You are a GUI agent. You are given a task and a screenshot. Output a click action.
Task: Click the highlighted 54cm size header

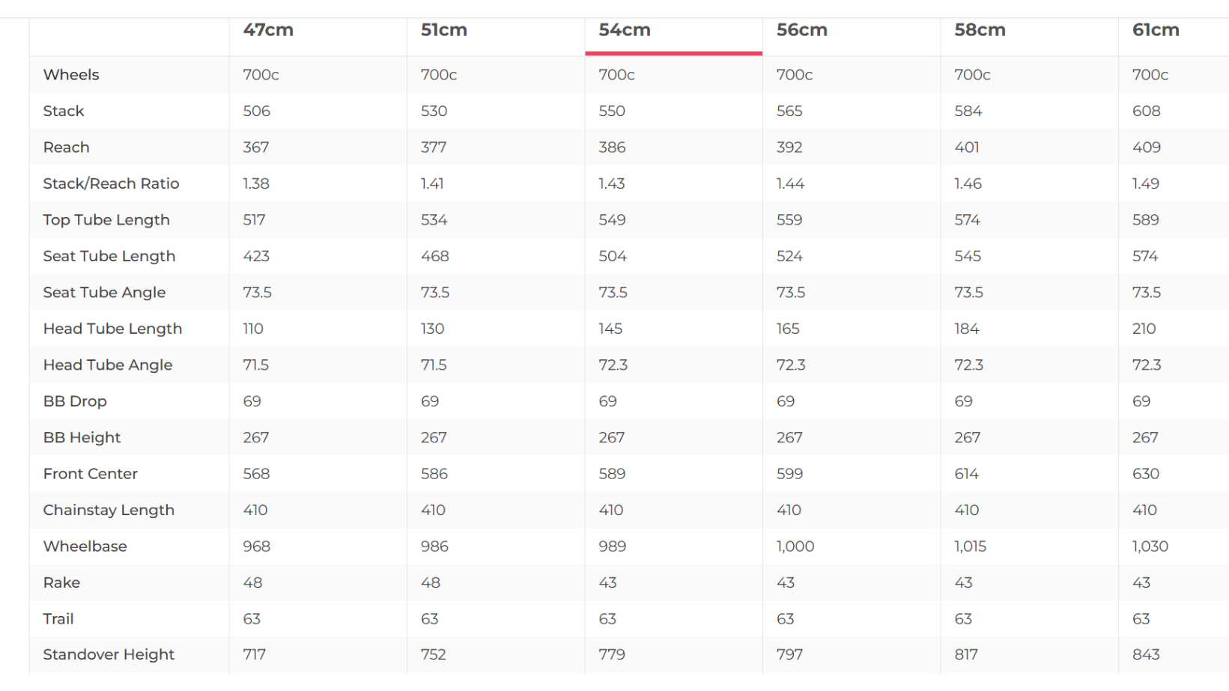(625, 31)
